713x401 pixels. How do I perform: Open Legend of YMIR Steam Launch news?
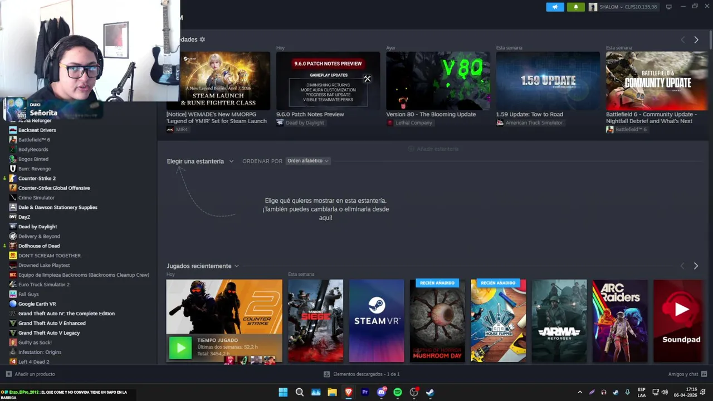tap(218, 81)
